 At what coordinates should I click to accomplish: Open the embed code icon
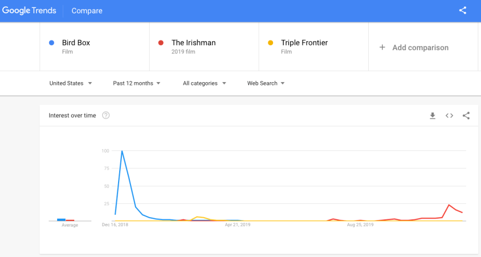tap(449, 116)
